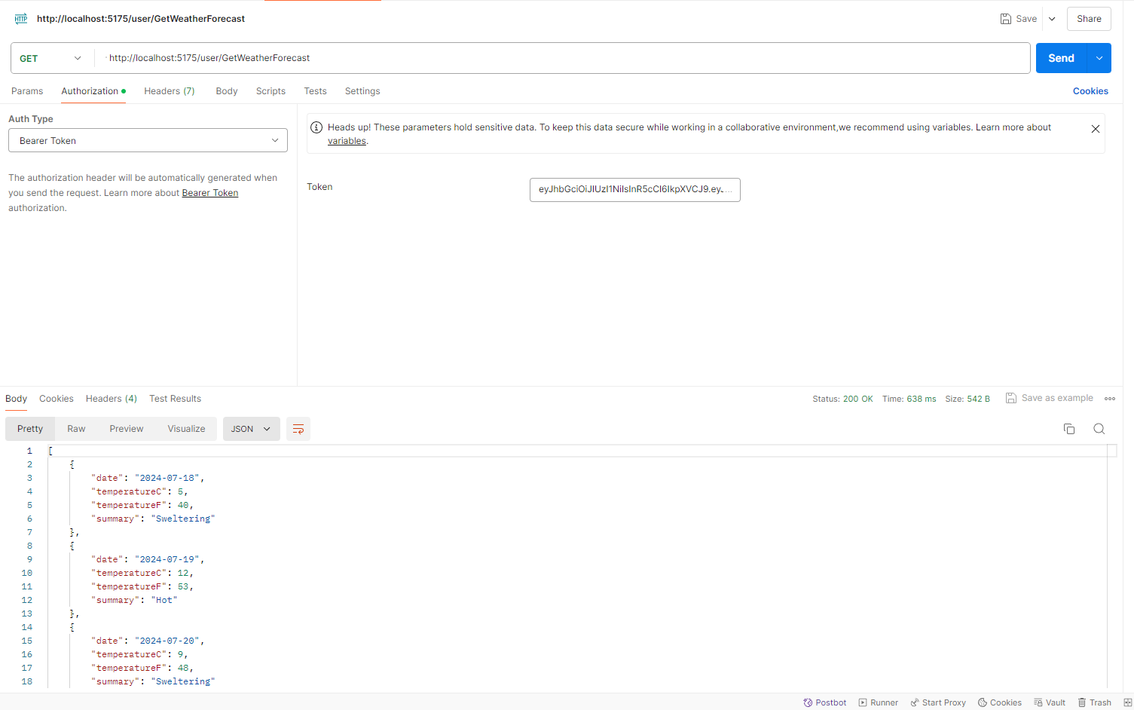Click the Status: 200 OK text
Screen dimensions: 1134x710
point(842,399)
